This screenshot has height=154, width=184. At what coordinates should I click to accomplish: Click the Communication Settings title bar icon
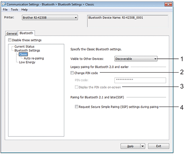pyautogui.click(x=4, y=4)
